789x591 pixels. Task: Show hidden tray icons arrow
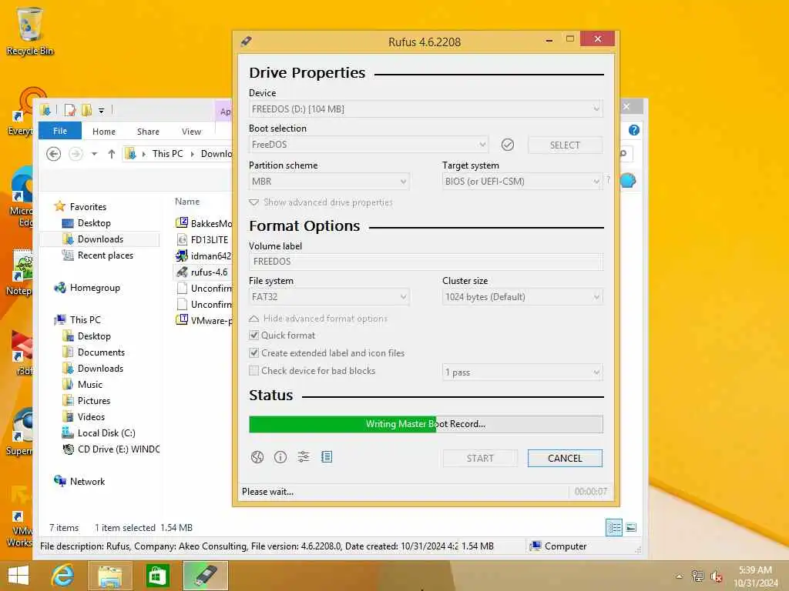point(680,576)
